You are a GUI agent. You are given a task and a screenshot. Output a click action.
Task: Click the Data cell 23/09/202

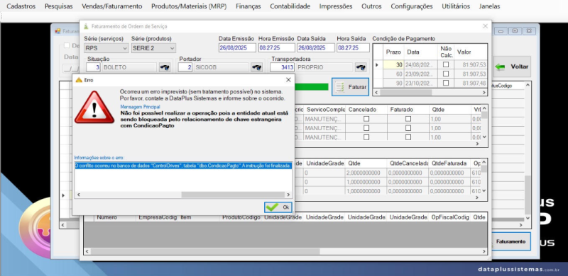click(421, 74)
